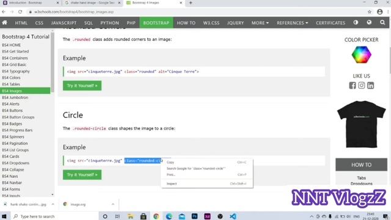Image resolution: width=391 pixels, height=220 pixels.
Task: Show hidden system tray icons
Action: point(312,216)
